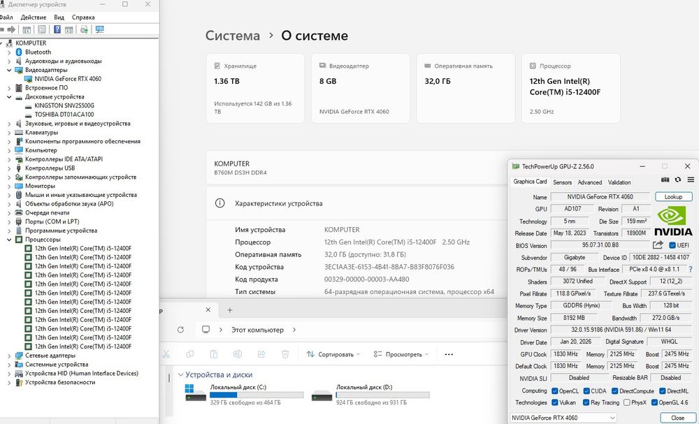Select KINGSTON SNV2S500G in the device tree
Screen dimensions: 699x424
64,105
